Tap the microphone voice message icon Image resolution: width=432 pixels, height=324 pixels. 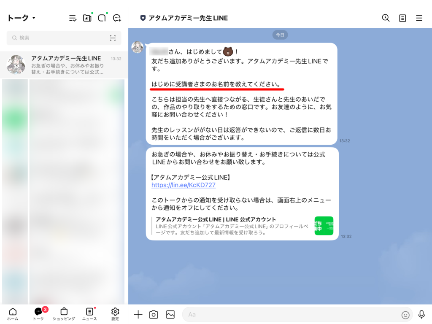point(421,314)
